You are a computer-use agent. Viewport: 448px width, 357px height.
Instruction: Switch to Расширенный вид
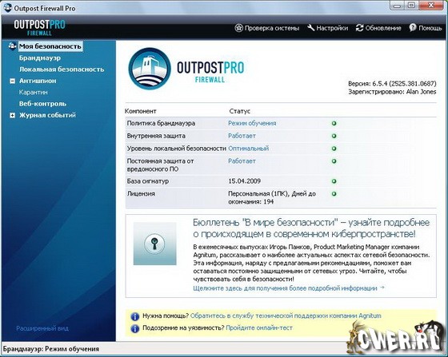(42, 328)
